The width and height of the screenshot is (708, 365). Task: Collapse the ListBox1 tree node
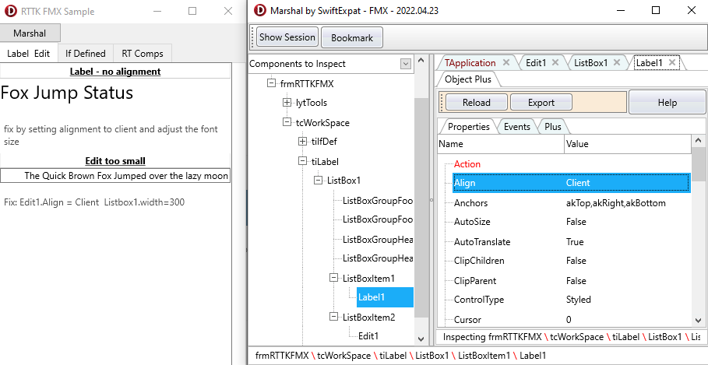point(318,181)
